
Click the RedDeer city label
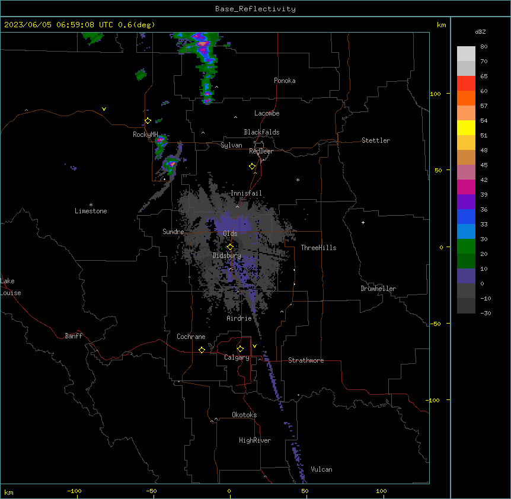pyautogui.click(x=261, y=151)
